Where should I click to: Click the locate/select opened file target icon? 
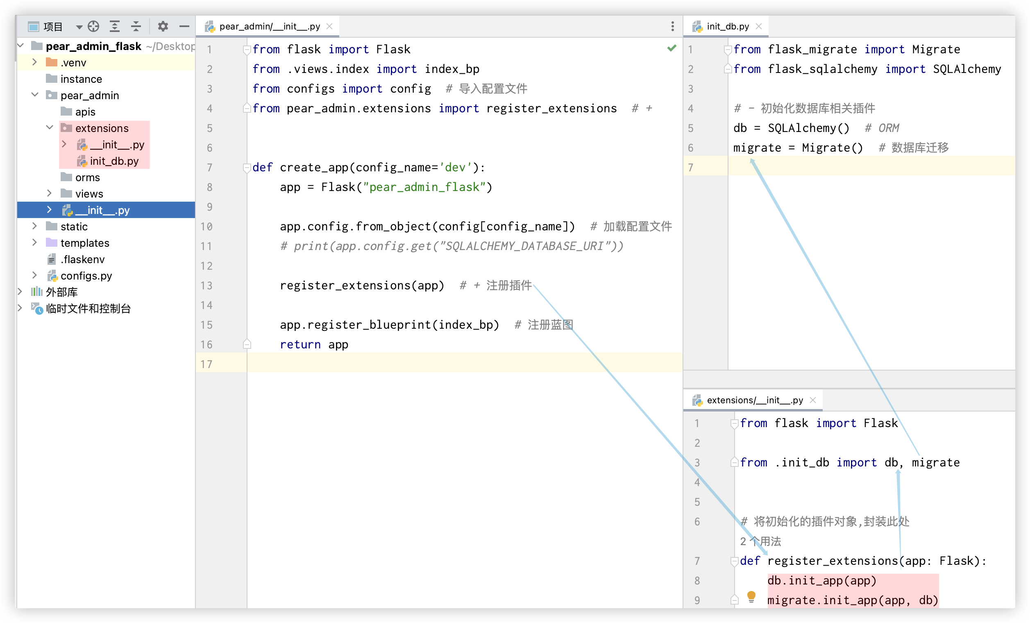pos(94,27)
